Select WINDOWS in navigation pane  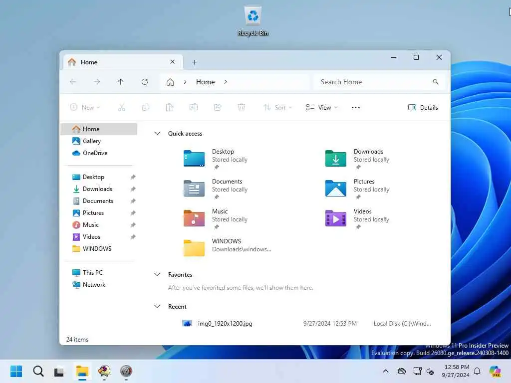[x=99, y=249]
